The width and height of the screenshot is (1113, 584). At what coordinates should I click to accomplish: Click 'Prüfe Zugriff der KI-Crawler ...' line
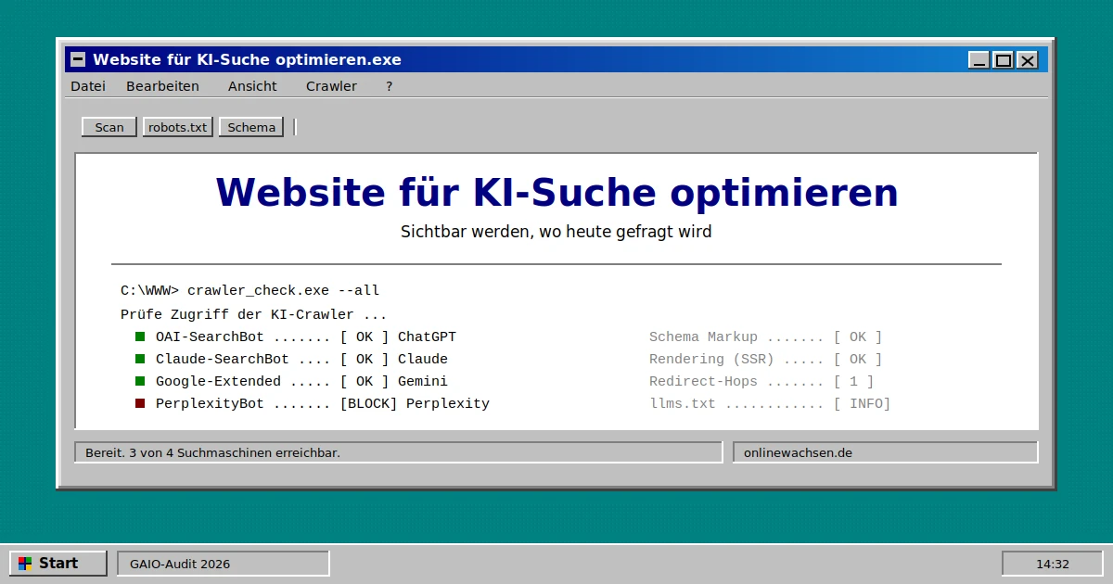254,314
